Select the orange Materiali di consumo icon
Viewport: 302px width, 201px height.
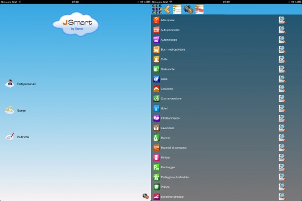(156, 148)
